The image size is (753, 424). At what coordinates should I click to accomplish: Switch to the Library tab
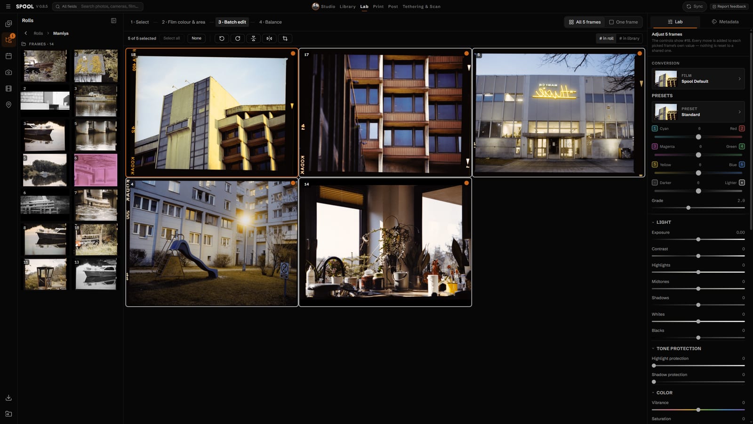pyautogui.click(x=348, y=7)
